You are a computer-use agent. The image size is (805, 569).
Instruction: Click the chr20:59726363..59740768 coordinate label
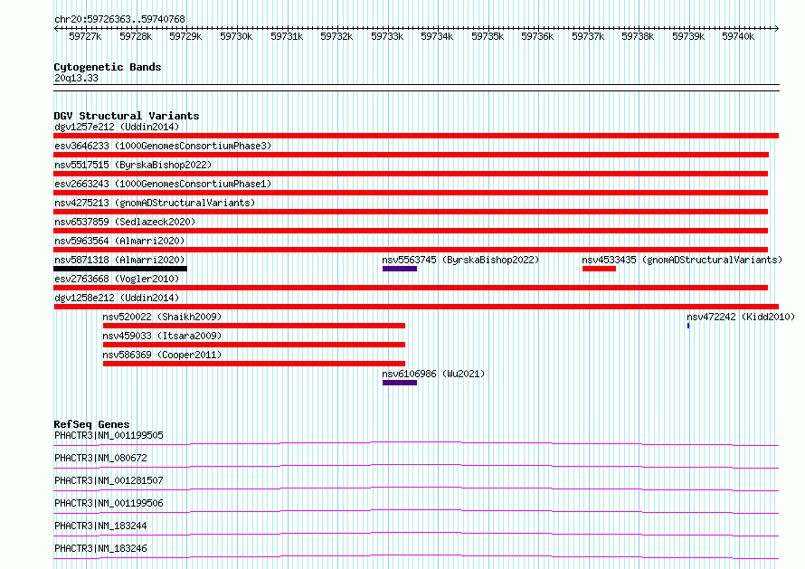coord(119,20)
